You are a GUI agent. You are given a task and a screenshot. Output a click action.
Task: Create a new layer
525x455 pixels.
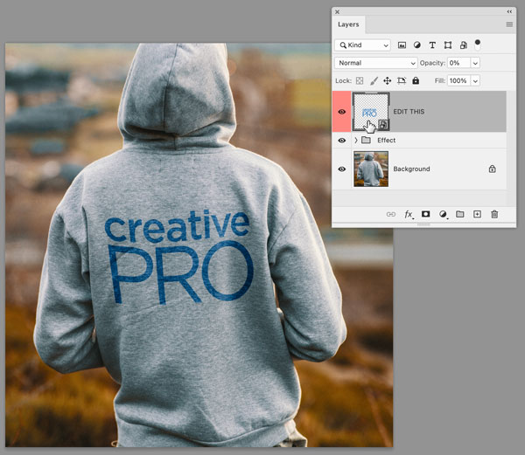click(x=477, y=214)
